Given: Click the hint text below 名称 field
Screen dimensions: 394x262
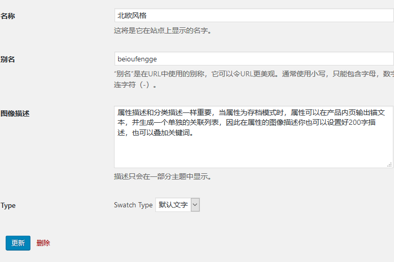Looking at the screenshot, I should [162, 30].
